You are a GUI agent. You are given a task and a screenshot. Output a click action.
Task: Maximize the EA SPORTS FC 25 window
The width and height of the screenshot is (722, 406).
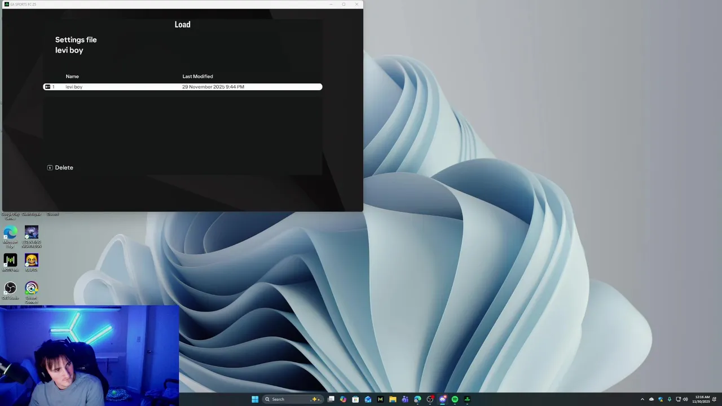point(344,4)
